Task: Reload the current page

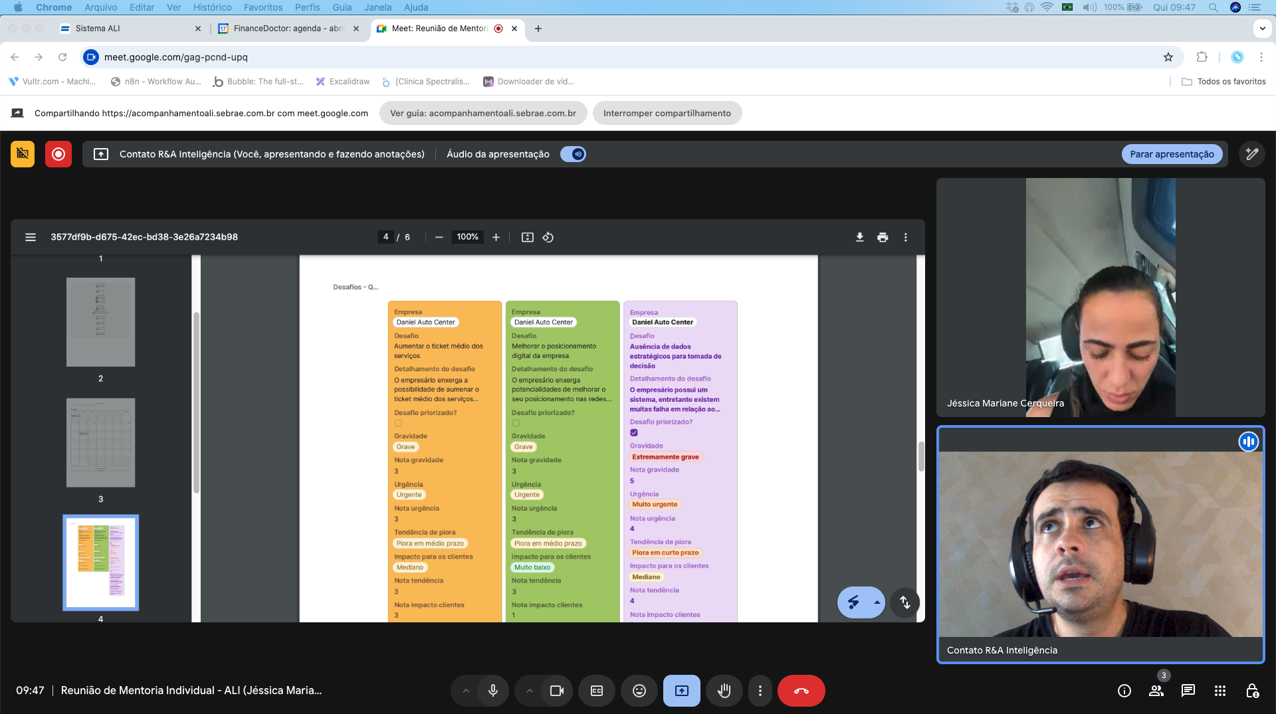Action: pyautogui.click(x=62, y=57)
